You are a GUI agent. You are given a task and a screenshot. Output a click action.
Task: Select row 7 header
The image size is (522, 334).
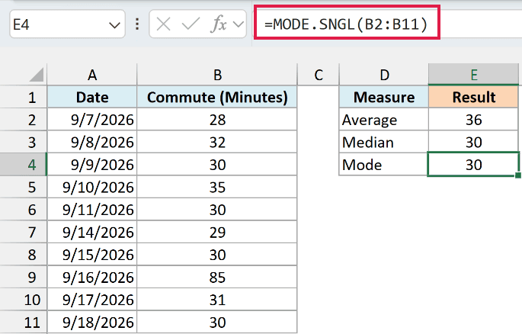[24, 232]
